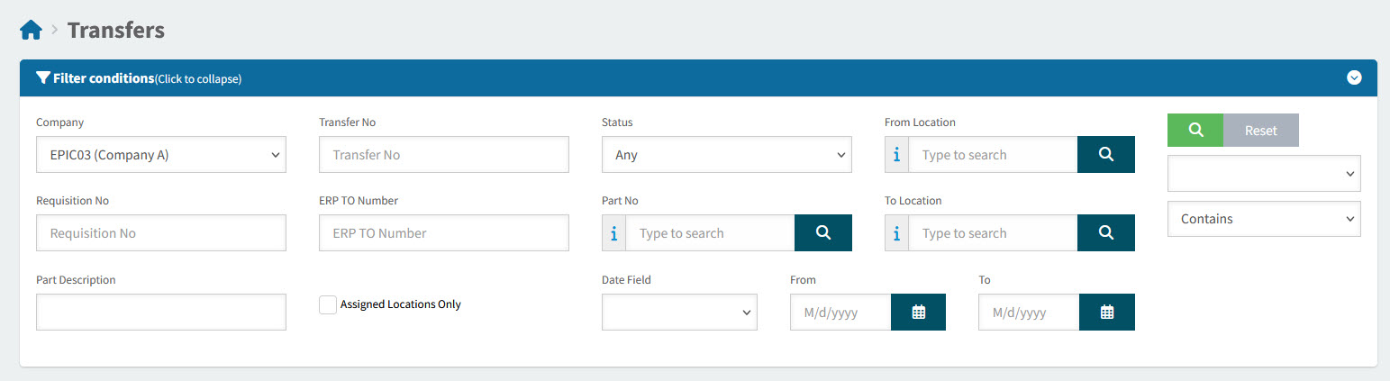Open the Company dropdown
Viewport: 1390px width, 381px height.
click(161, 155)
